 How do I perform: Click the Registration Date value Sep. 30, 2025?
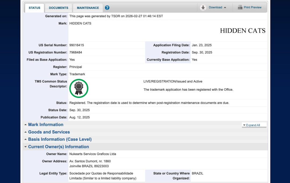click(x=202, y=52)
